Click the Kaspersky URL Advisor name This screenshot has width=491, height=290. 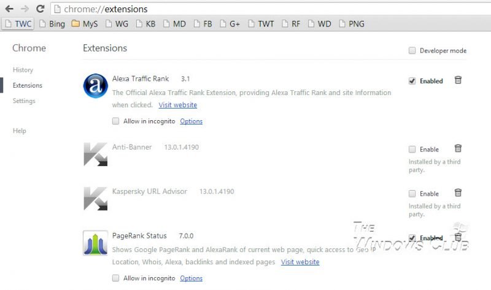pos(149,191)
